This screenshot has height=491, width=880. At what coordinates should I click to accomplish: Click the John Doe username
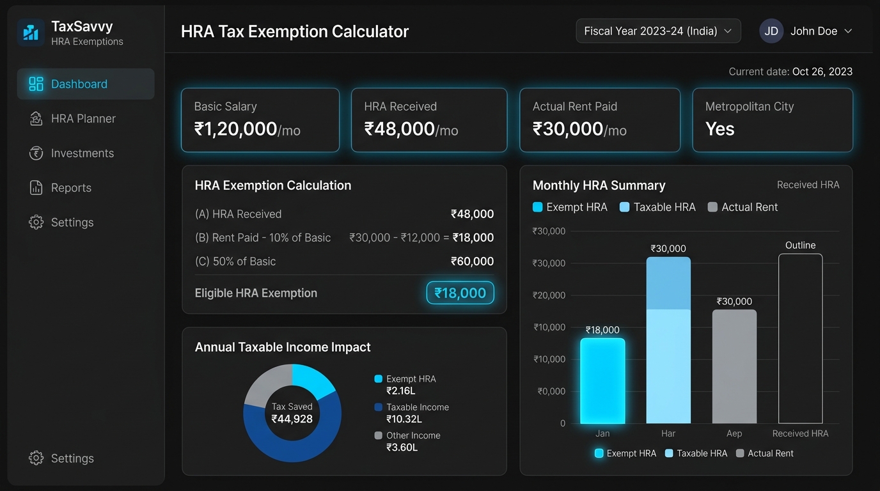click(x=813, y=31)
